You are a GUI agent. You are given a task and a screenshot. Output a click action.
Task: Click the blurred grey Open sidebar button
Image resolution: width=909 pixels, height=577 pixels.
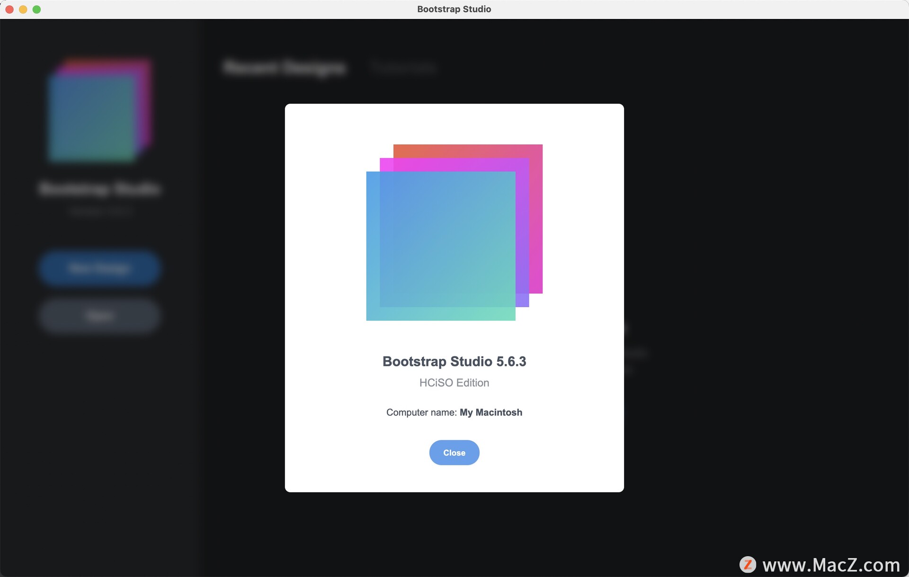click(100, 316)
